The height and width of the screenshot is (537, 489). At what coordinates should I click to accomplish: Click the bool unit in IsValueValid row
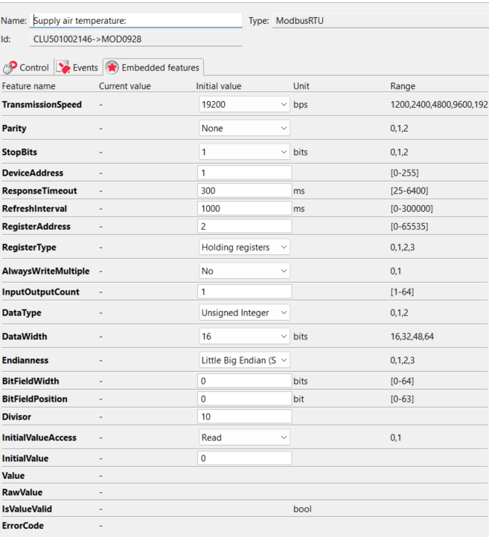click(x=302, y=509)
